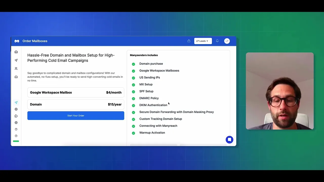Click the green check beside DKIM Authentication
This screenshot has width=324, height=182.
pyautogui.click(x=133, y=105)
